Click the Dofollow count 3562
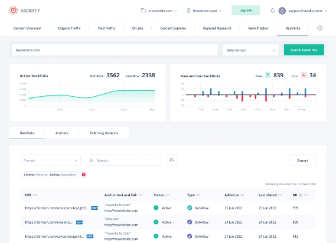Screen dimensions: 336x243 113,75
